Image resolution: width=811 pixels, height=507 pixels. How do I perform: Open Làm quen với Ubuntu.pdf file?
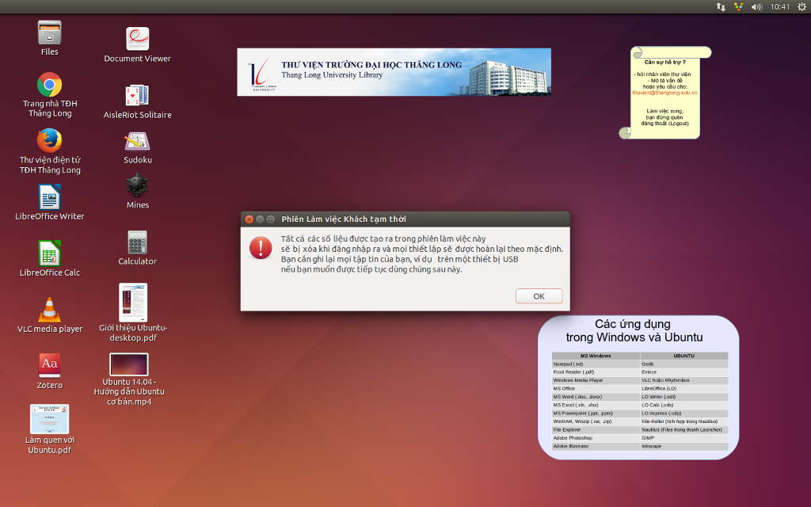click(50, 419)
